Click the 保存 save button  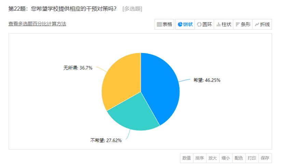[x=265, y=158]
